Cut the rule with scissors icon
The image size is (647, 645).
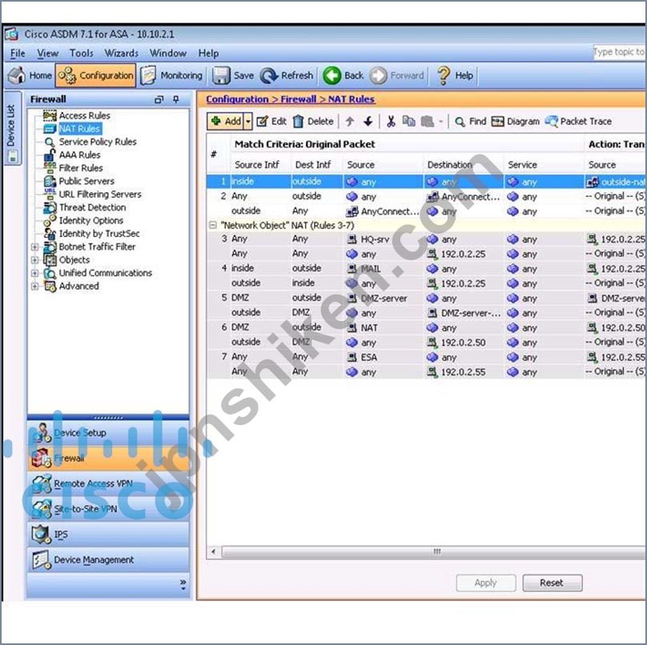tap(391, 122)
